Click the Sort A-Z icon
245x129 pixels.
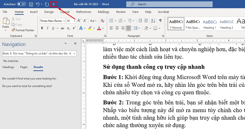click(x=153, y=21)
